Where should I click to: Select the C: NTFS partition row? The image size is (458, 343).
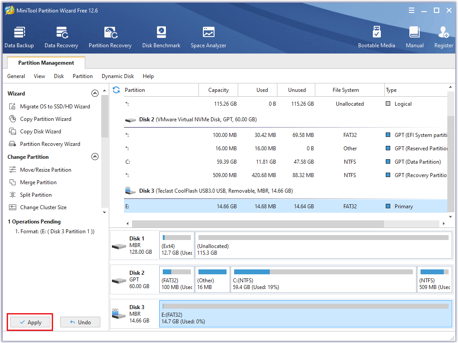(285, 162)
